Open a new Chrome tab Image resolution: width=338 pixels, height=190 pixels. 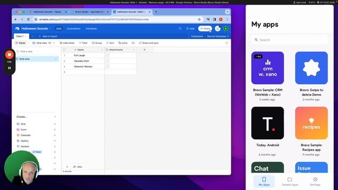[x=156, y=12]
